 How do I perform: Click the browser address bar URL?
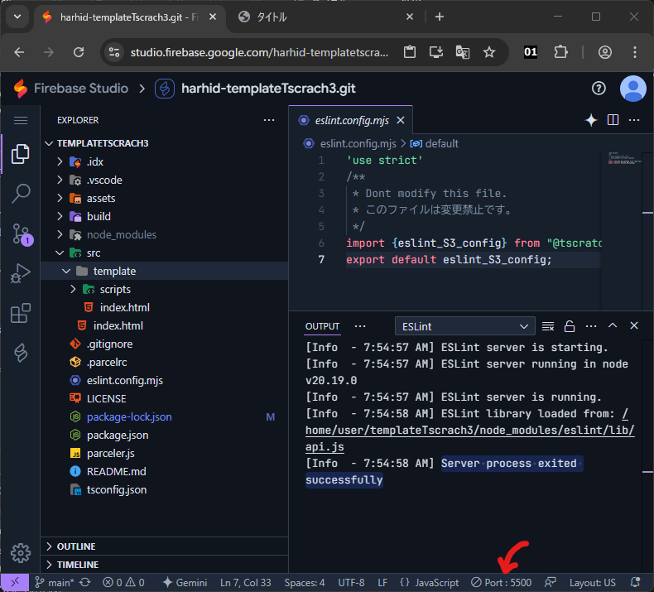259,52
